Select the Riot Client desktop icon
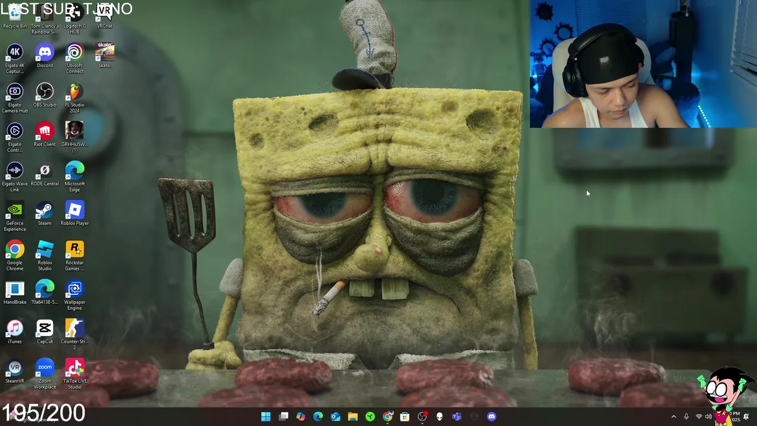The height and width of the screenshot is (426, 757). point(45,135)
